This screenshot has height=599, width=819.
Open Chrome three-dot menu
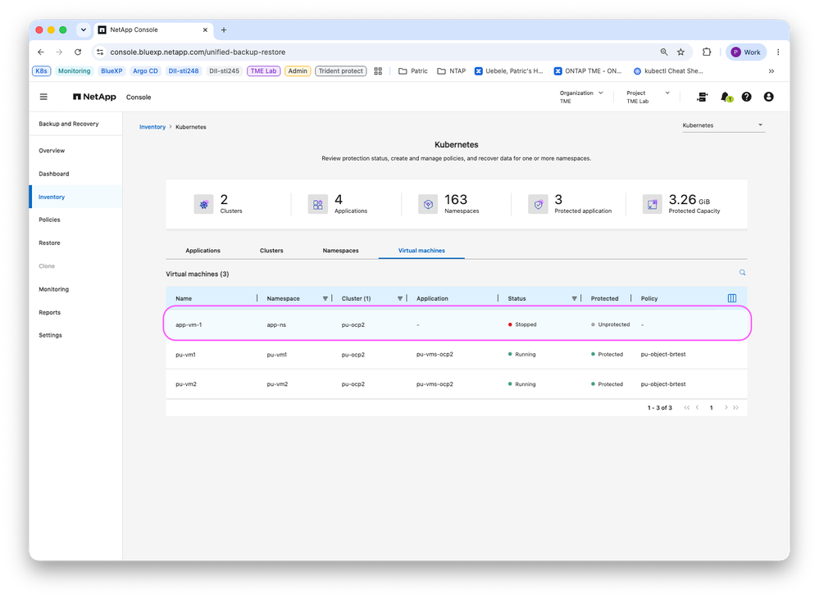tap(778, 52)
